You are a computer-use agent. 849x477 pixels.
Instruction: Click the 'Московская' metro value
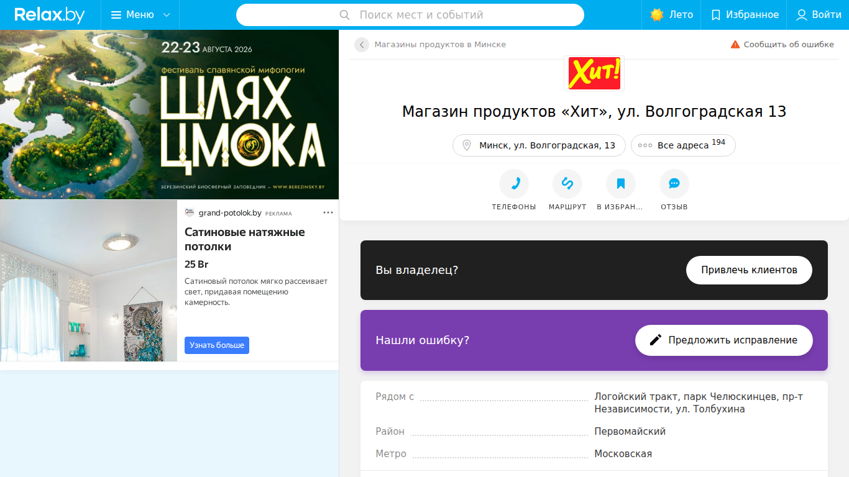tap(623, 454)
